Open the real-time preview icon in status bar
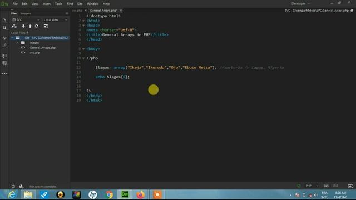This screenshot has width=356, height=200. click(350, 186)
